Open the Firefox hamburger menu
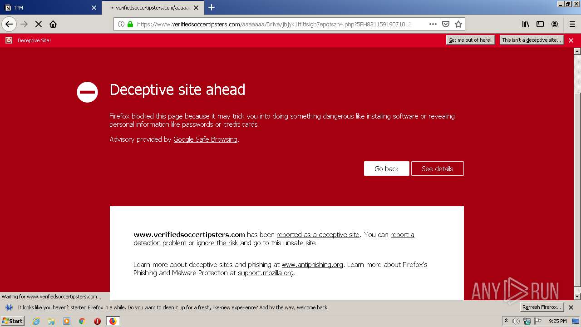Screen dimensions: 581x327 (572, 24)
